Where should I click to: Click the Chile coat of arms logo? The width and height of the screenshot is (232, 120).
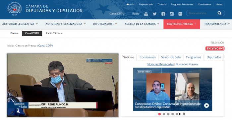pos(15,9)
